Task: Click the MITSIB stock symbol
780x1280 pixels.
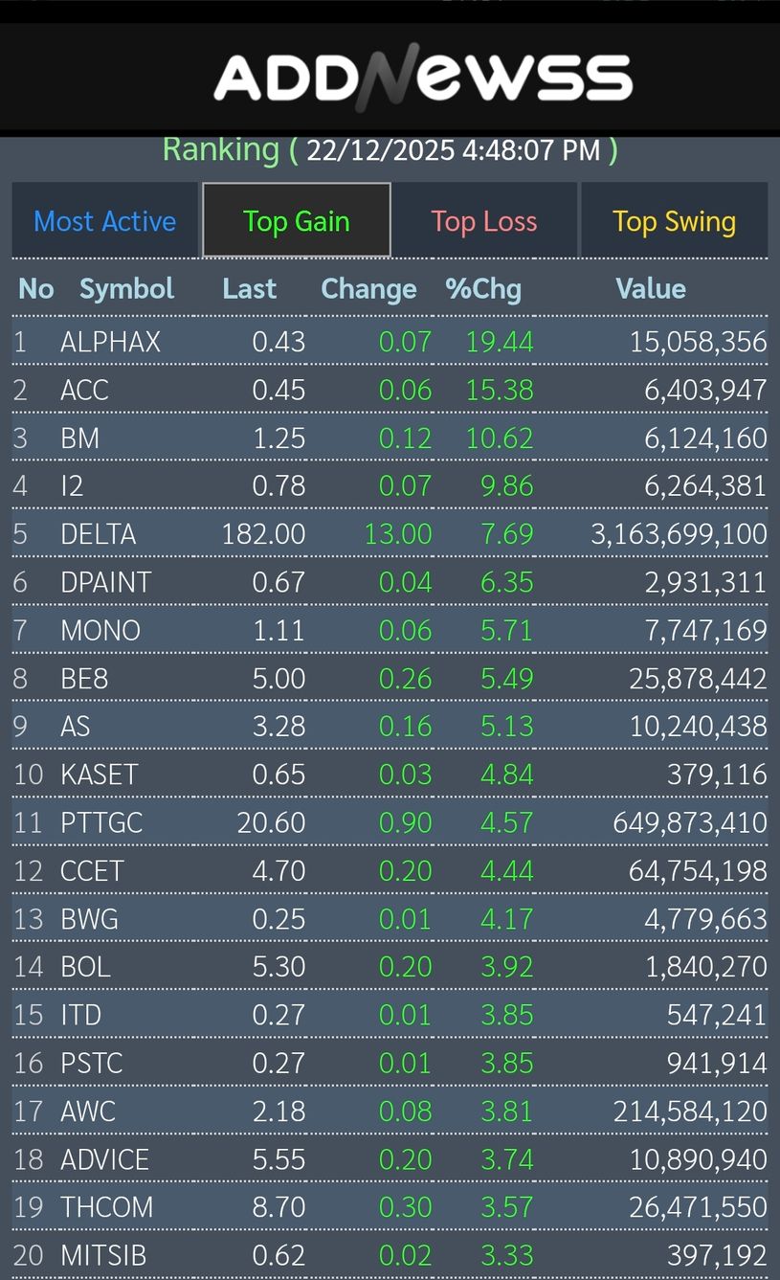Action: tap(103, 1255)
